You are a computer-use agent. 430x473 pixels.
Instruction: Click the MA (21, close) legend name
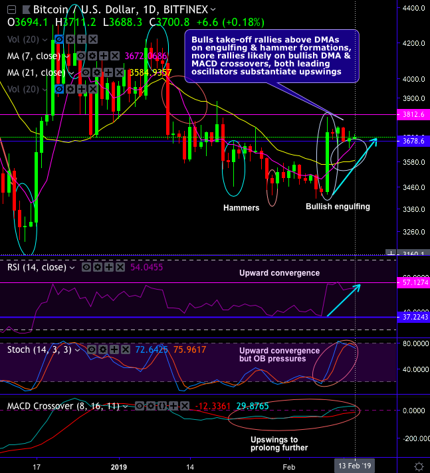(x=36, y=72)
